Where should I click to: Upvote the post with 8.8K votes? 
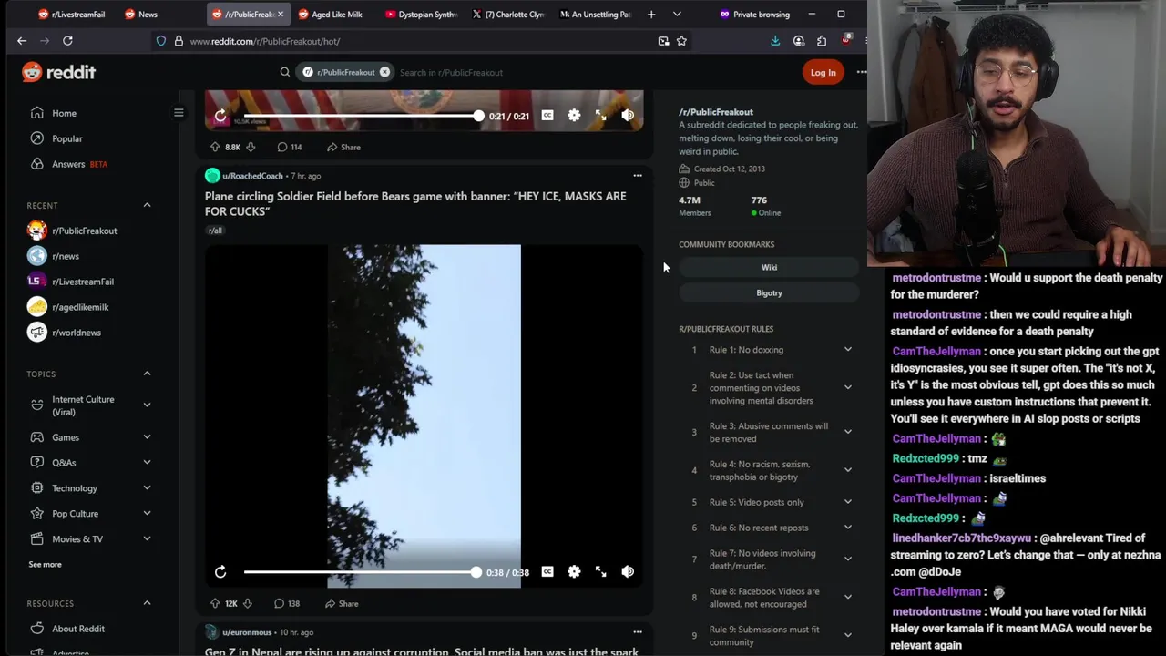click(215, 147)
